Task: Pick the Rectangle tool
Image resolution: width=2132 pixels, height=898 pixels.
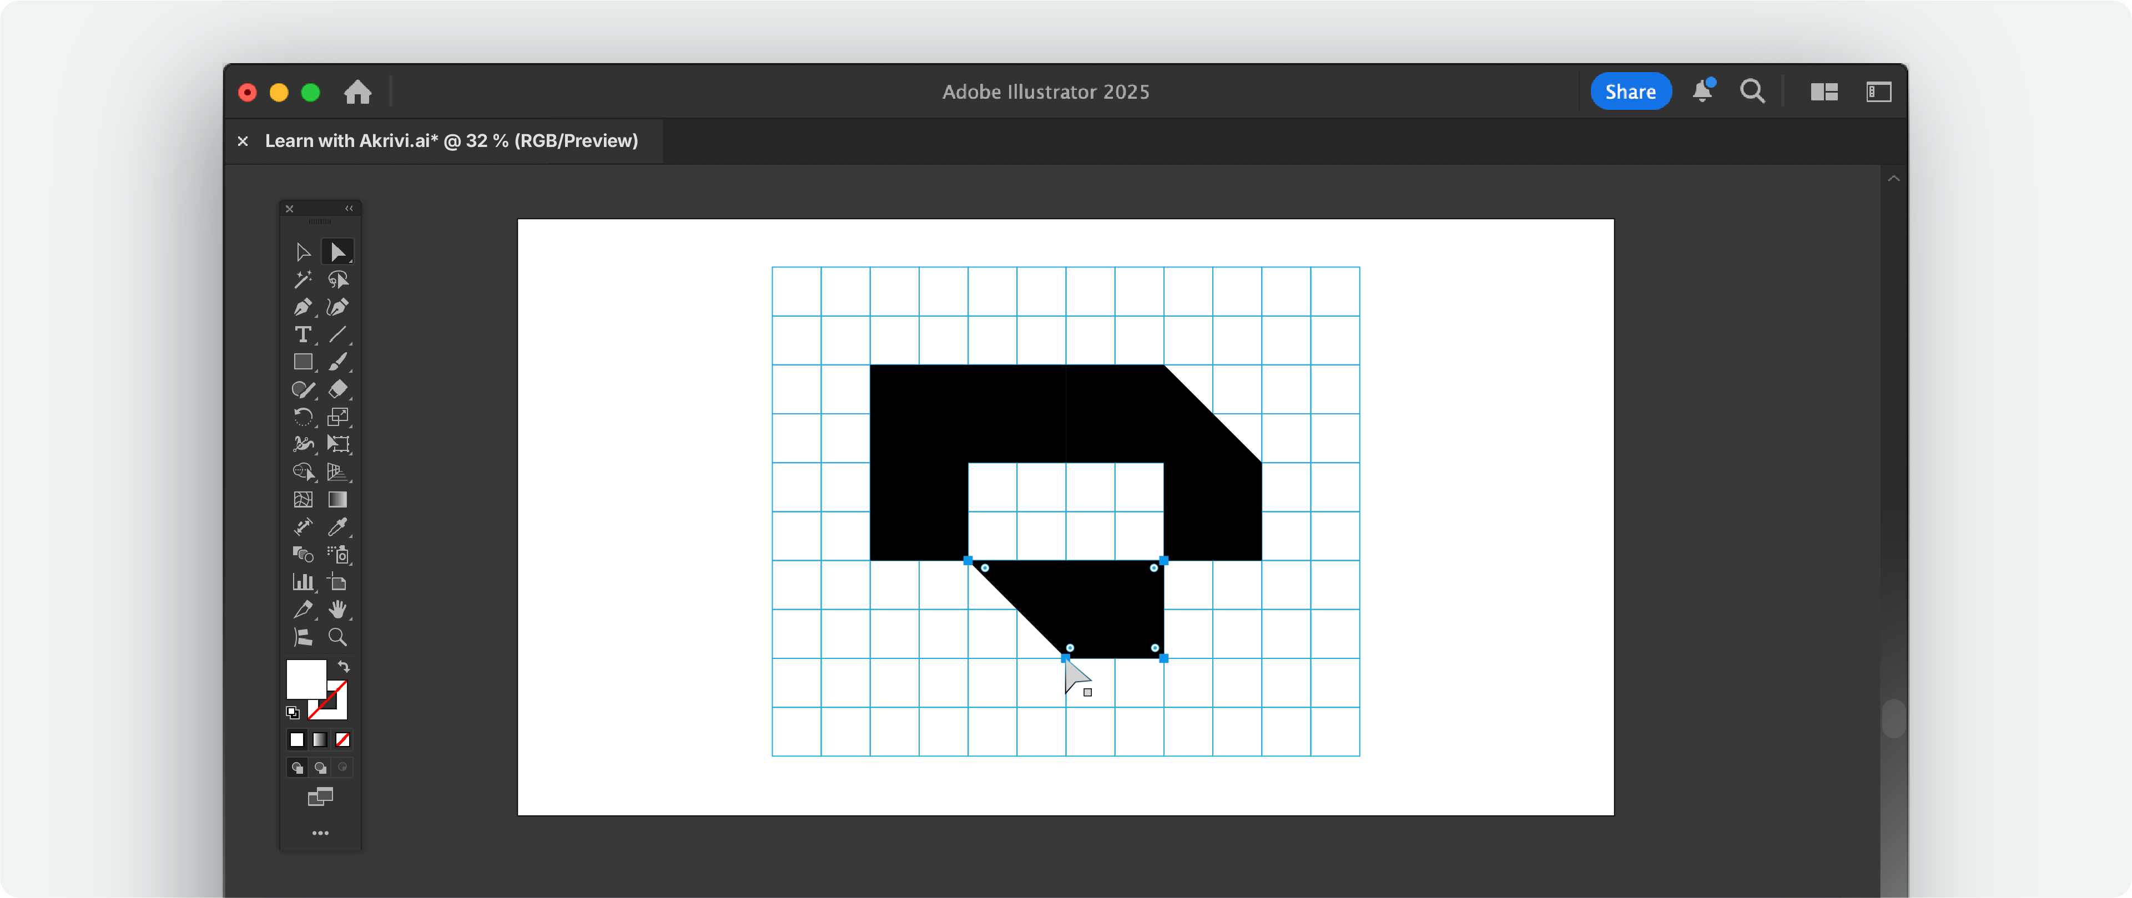Action: point(302,362)
